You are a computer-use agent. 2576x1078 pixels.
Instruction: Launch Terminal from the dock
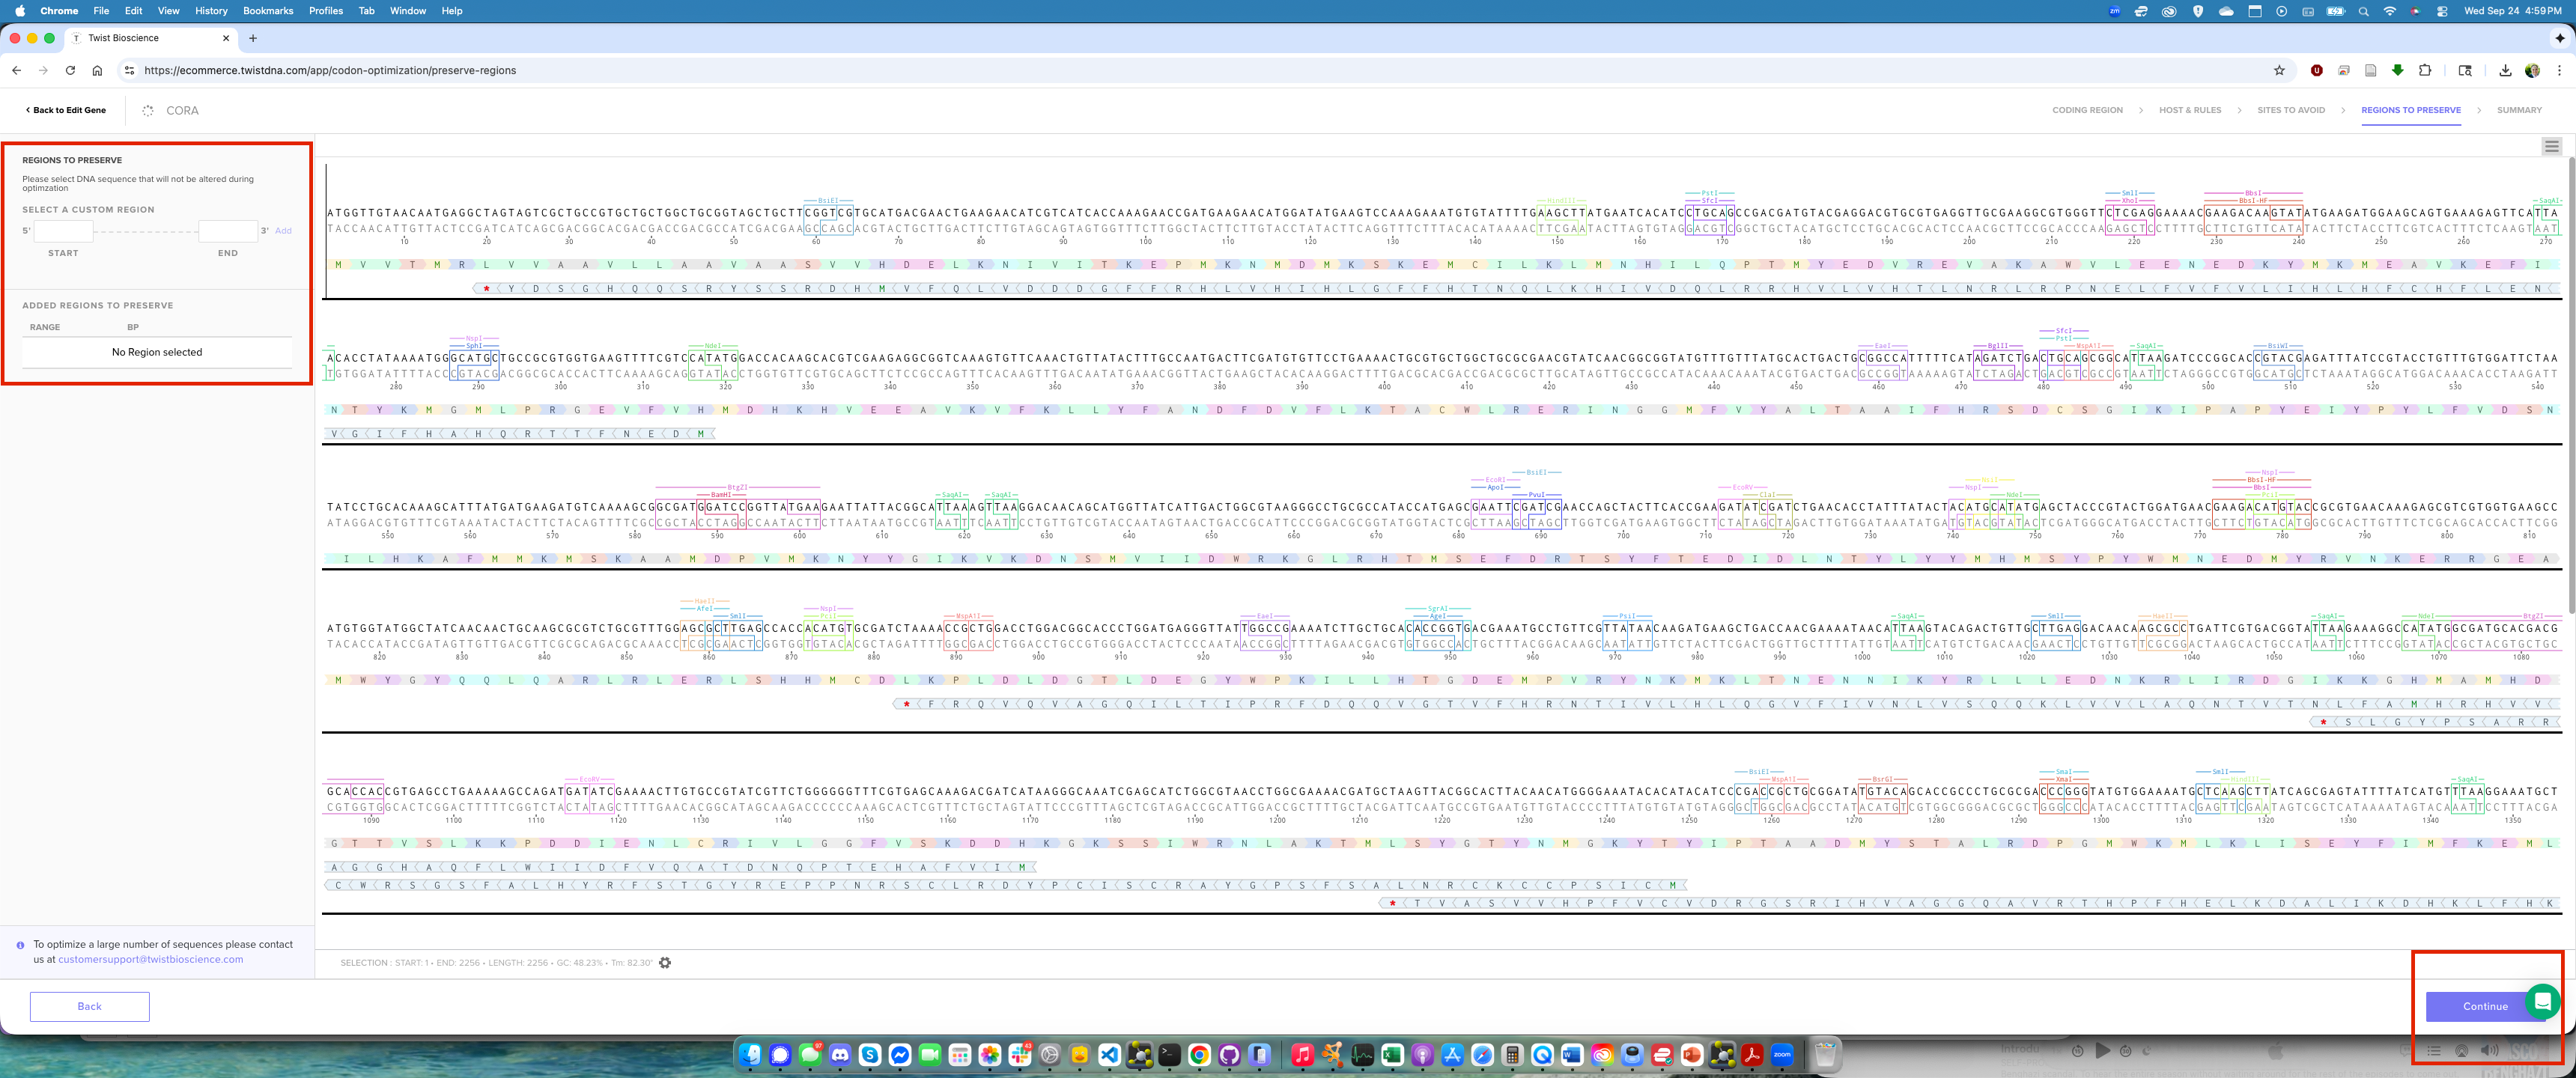1169,1055
